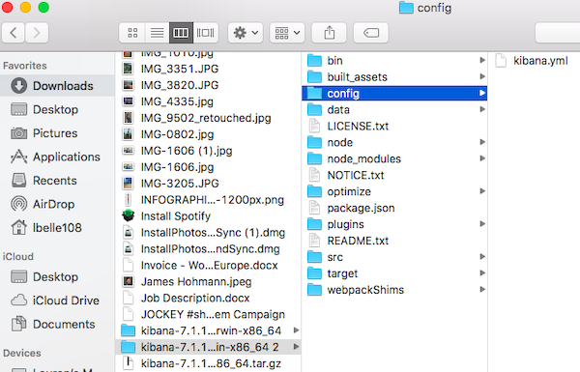Open Documents under iCloud

[57, 324]
